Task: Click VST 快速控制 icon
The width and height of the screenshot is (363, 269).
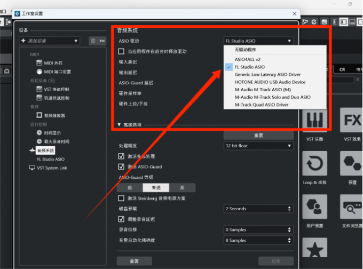Action: pyautogui.click(x=39, y=89)
